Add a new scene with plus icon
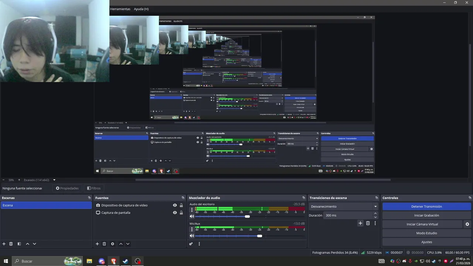Image resolution: width=473 pixels, height=266 pixels. pos(4,244)
